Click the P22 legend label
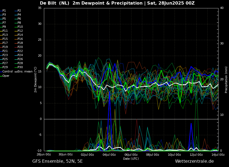Screen dimensions: 229x167 (19, 51)
